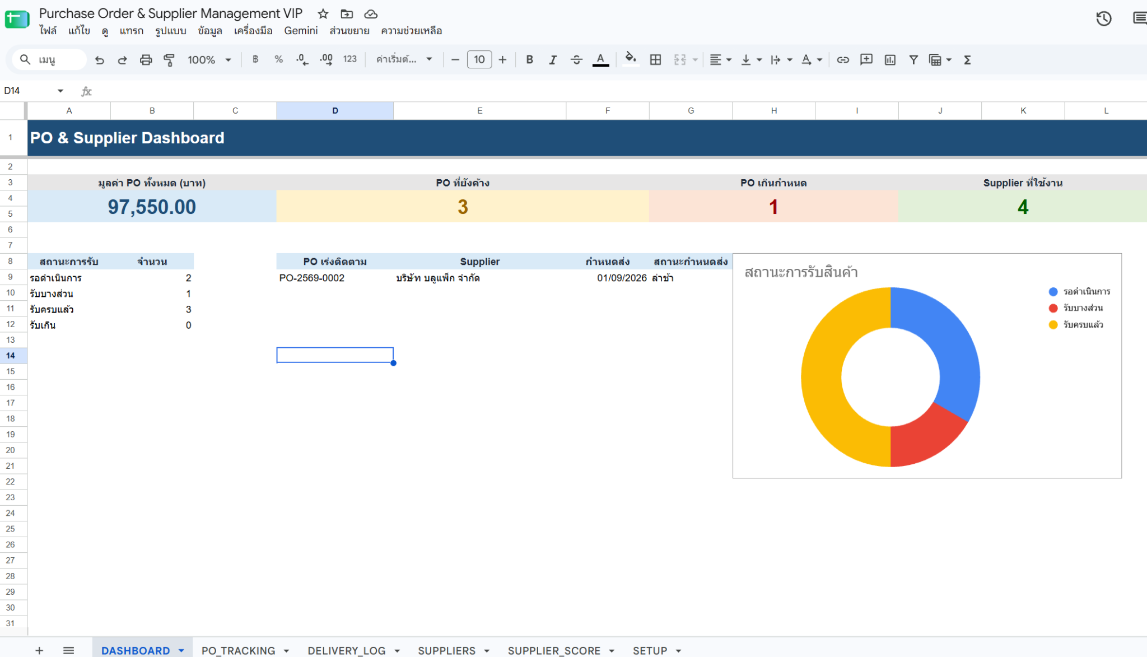This screenshot has height=657, width=1147.
Task: Open version history clock icon
Action: (x=1104, y=18)
